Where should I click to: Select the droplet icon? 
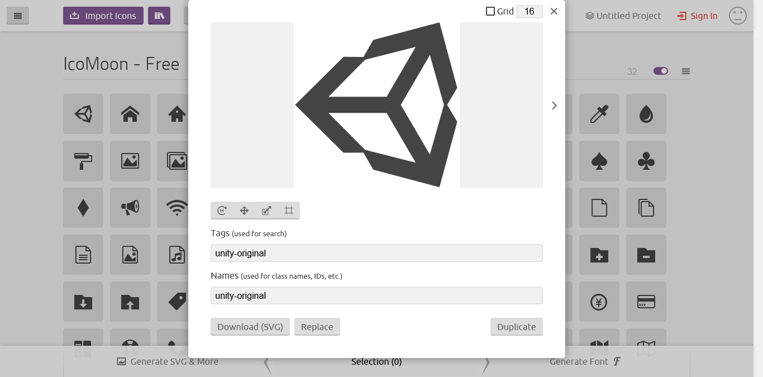tap(646, 114)
